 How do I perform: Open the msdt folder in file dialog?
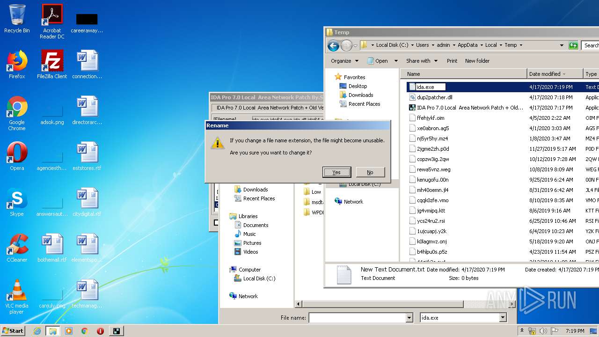coord(314,202)
